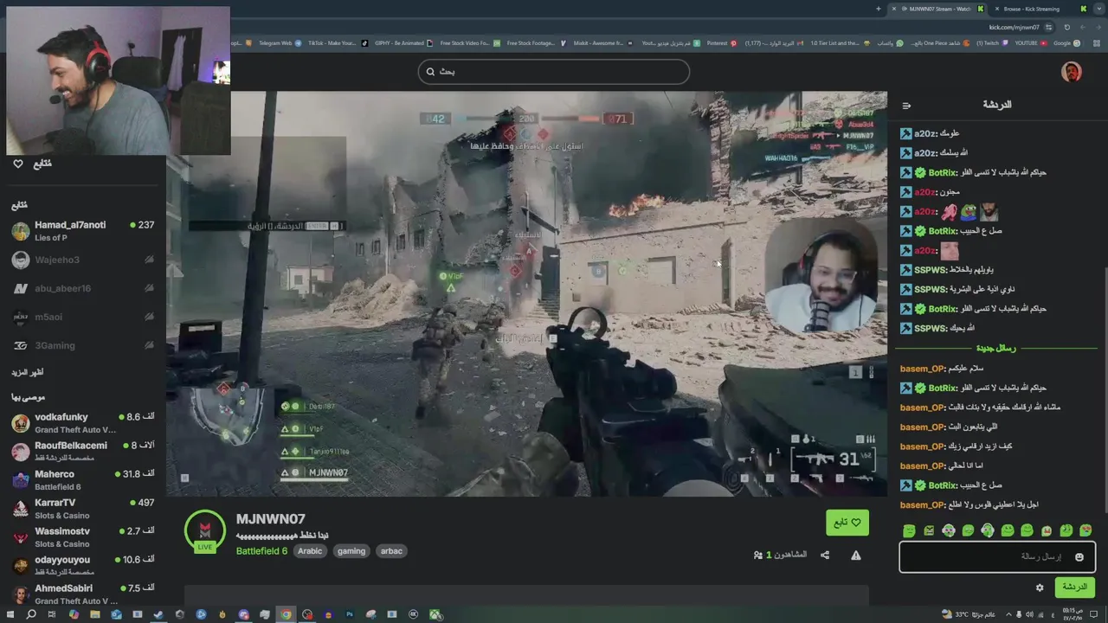Click the Chrome taskbar icon
Viewport: 1108px width, 623px height.
(x=286, y=614)
